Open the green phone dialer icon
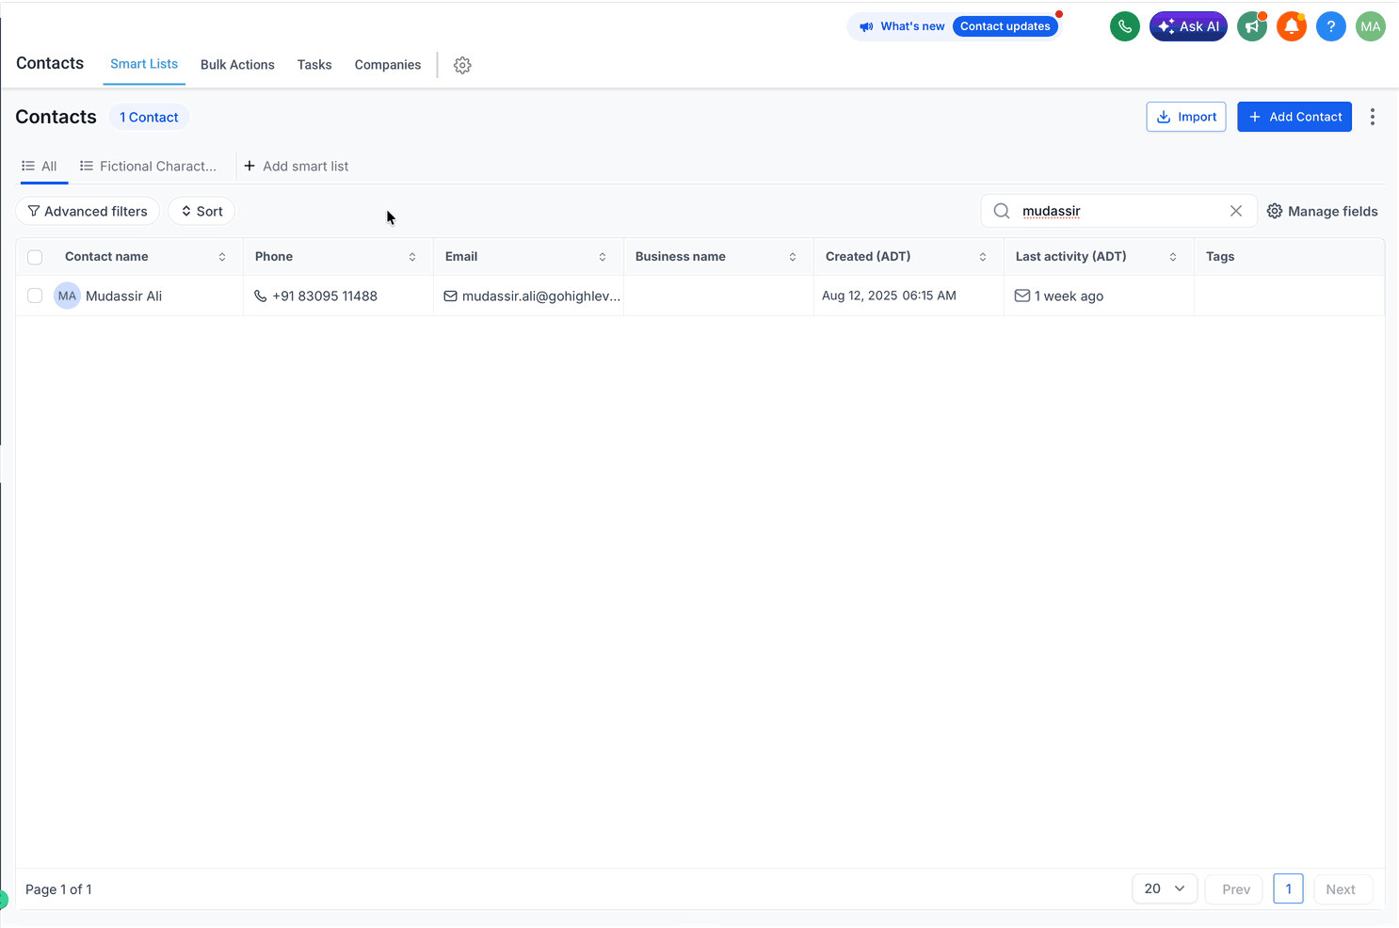 tap(1125, 26)
